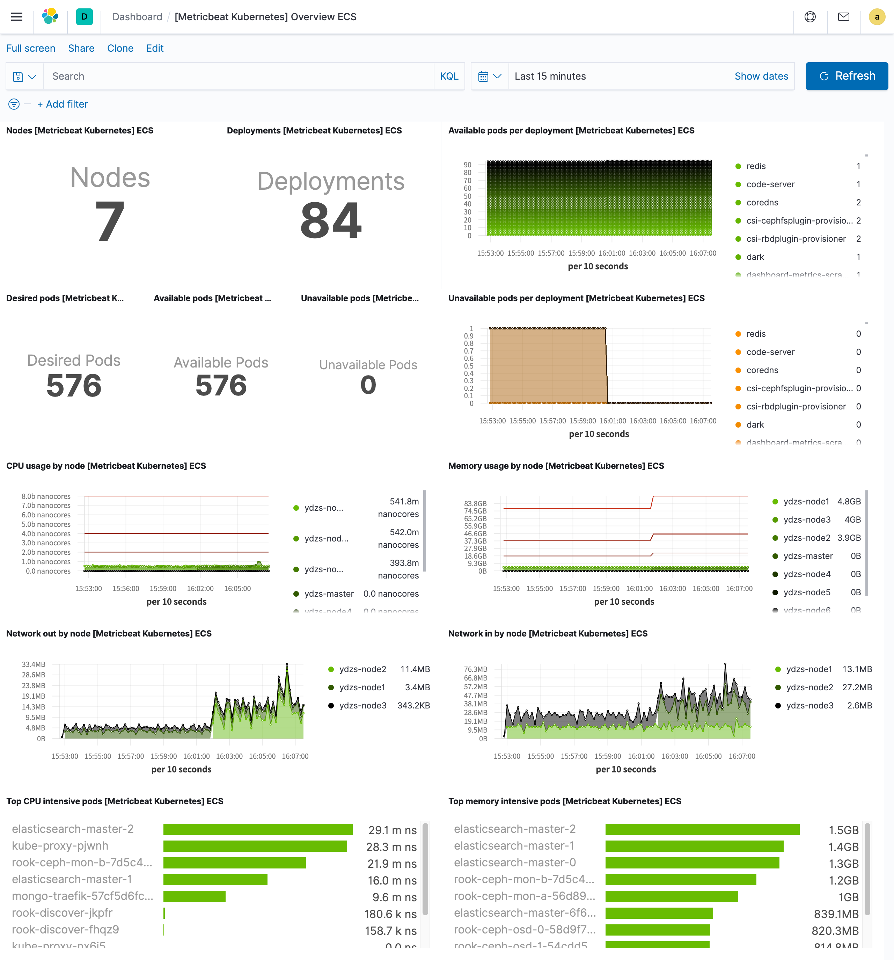
Task: Focus the Search query field
Action: click(239, 76)
